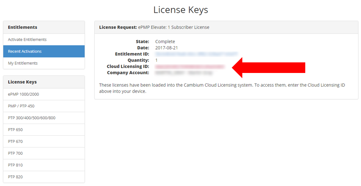Click the blurred Company Account value
Screen dimensions: 361x186
[x=184, y=73]
